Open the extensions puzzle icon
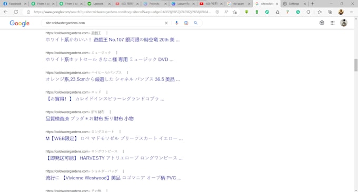 (308, 12)
